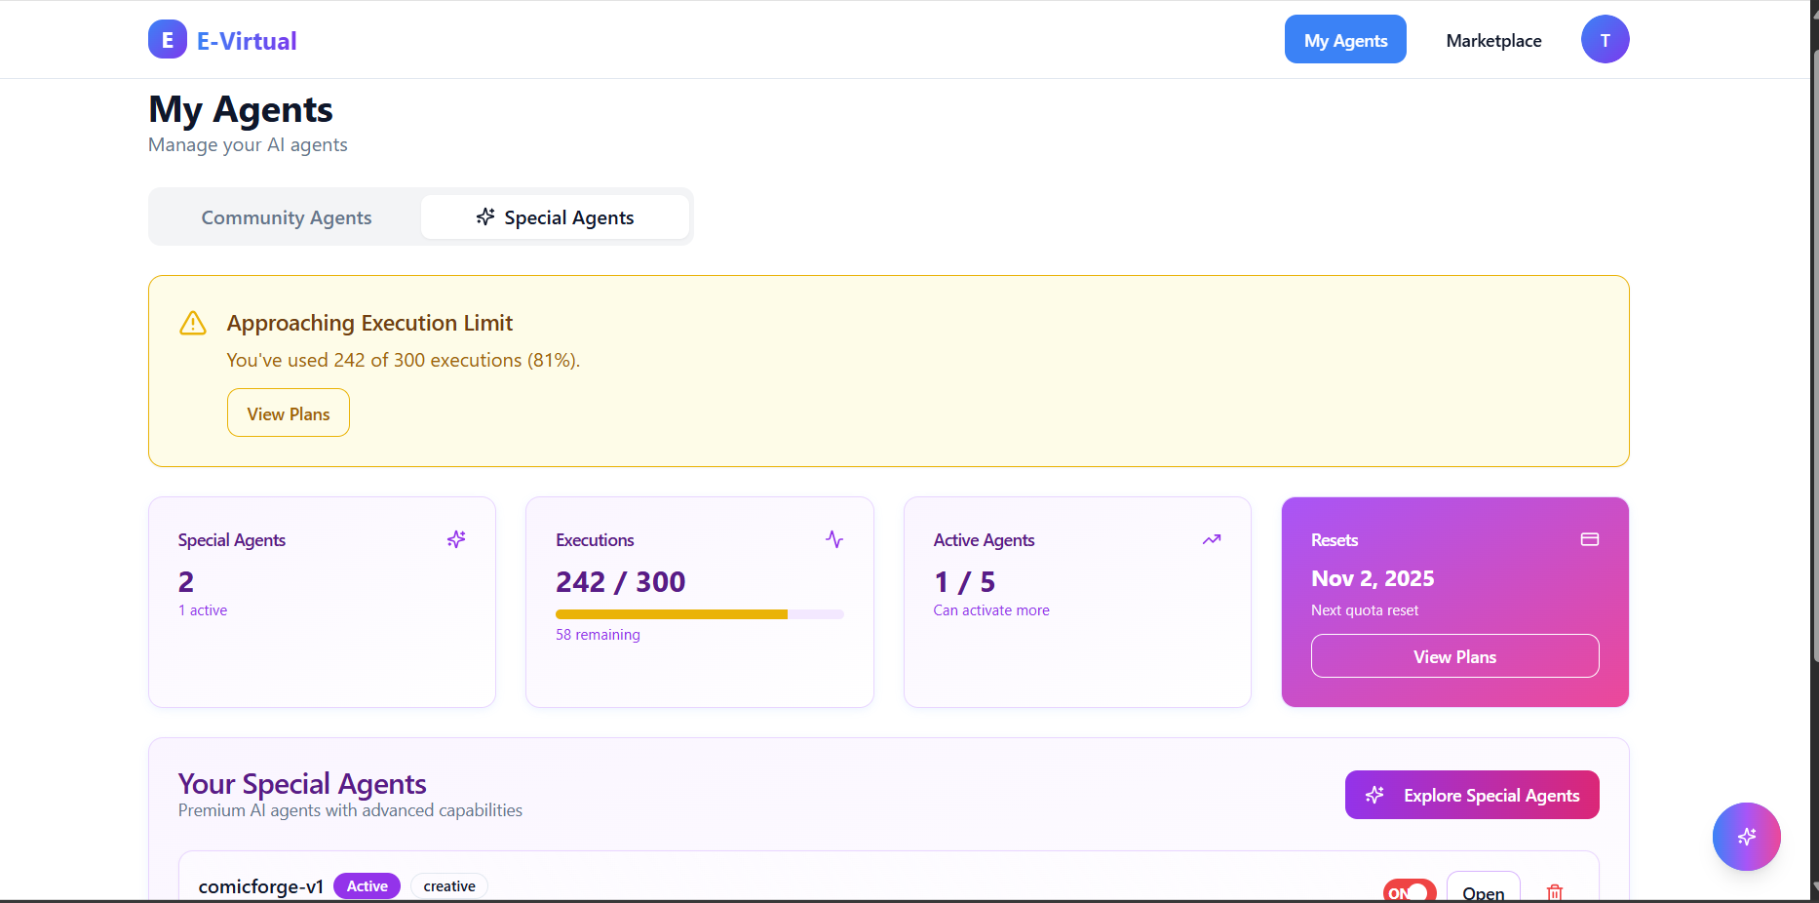Click the activity pulse icon on Executions card
The image size is (1819, 903).
[x=834, y=539]
